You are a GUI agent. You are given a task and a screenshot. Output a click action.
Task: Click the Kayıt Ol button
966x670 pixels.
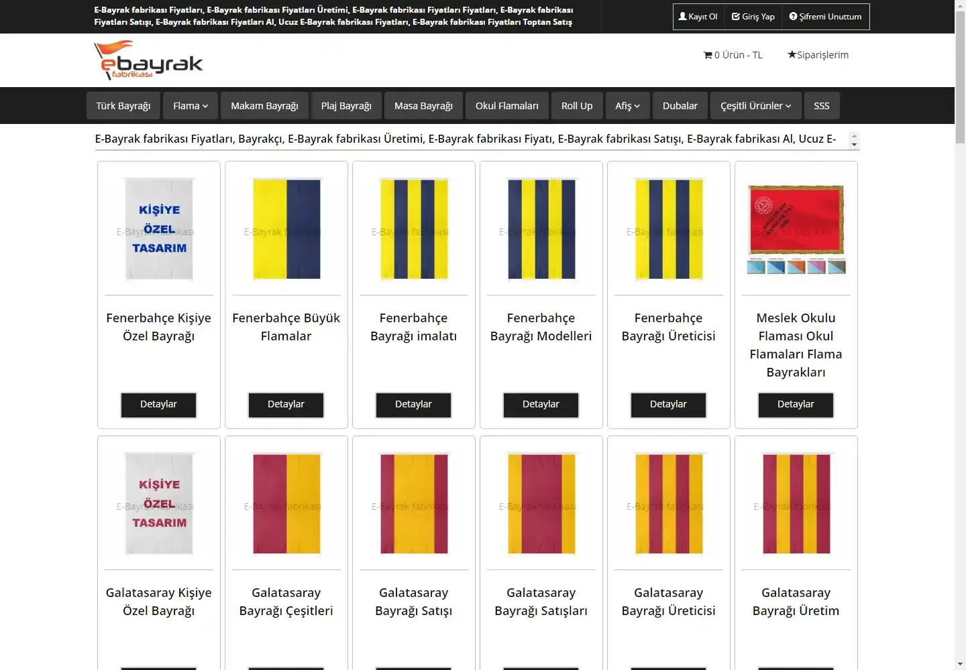coord(698,17)
